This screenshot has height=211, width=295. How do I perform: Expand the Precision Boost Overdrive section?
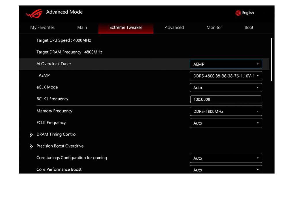tap(60, 146)
